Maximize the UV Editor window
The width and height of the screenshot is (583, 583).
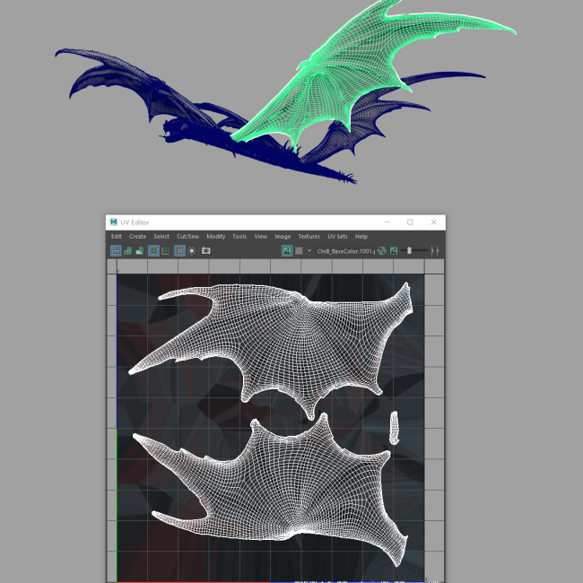[410, 222]
